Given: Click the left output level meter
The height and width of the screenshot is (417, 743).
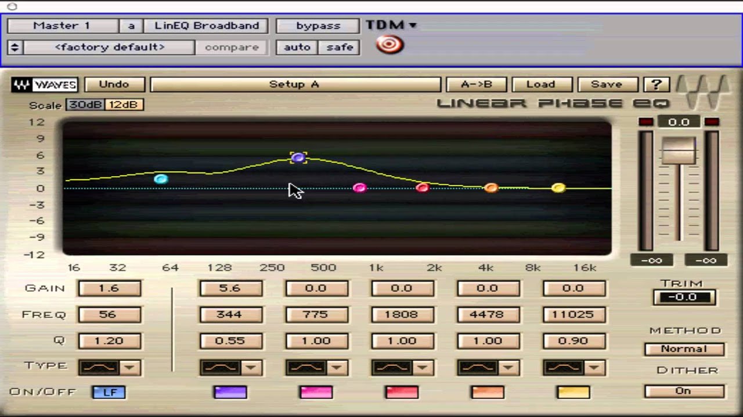Looking at the screenshot, I should point(646,191).
